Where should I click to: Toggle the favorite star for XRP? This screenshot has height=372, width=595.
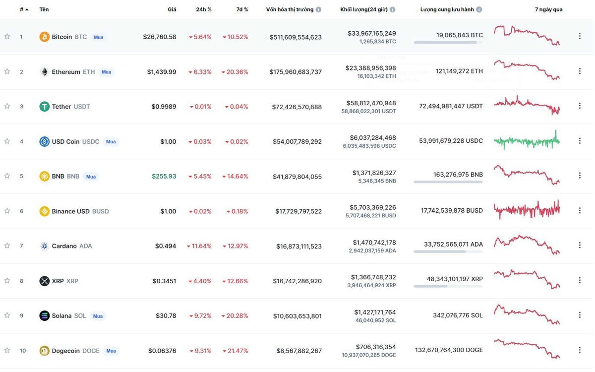pyautogui.click(x=7, y=280)
